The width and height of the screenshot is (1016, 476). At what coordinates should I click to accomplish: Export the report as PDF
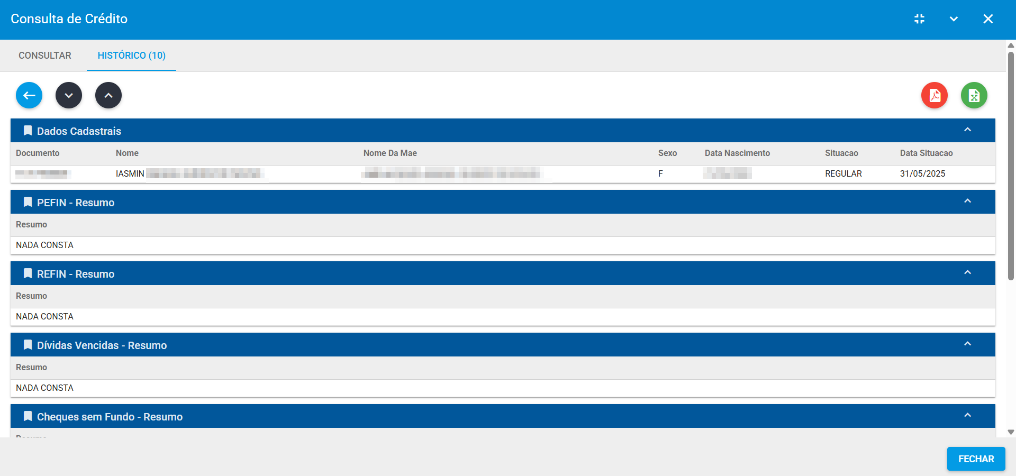pyautogui.click(x=934, y=96)
